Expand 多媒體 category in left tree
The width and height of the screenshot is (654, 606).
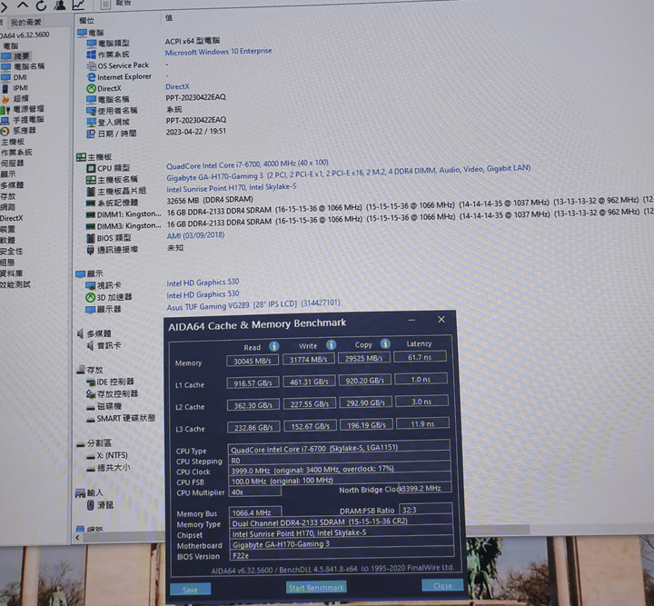click(12, 185)
